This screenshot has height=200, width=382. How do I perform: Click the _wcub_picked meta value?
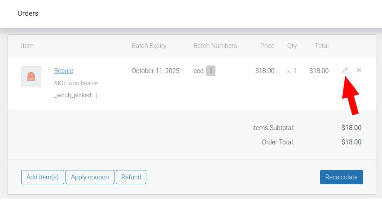tap(96, 96)
